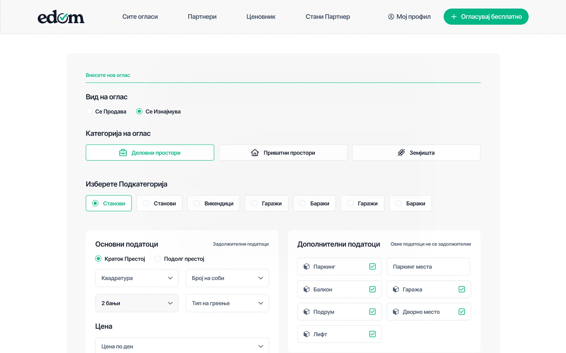This screenshot has height=353, width=566.
Task: Click the wheat icon in Земјишта
Action: click(401, 153)
